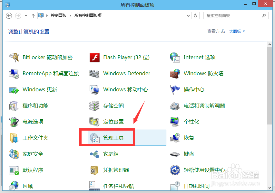
Task: Click the 所有控制面板项 breadcrumb
Action: click(x=88, y=15)
